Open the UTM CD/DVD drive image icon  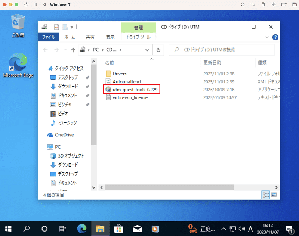point(274,4)
